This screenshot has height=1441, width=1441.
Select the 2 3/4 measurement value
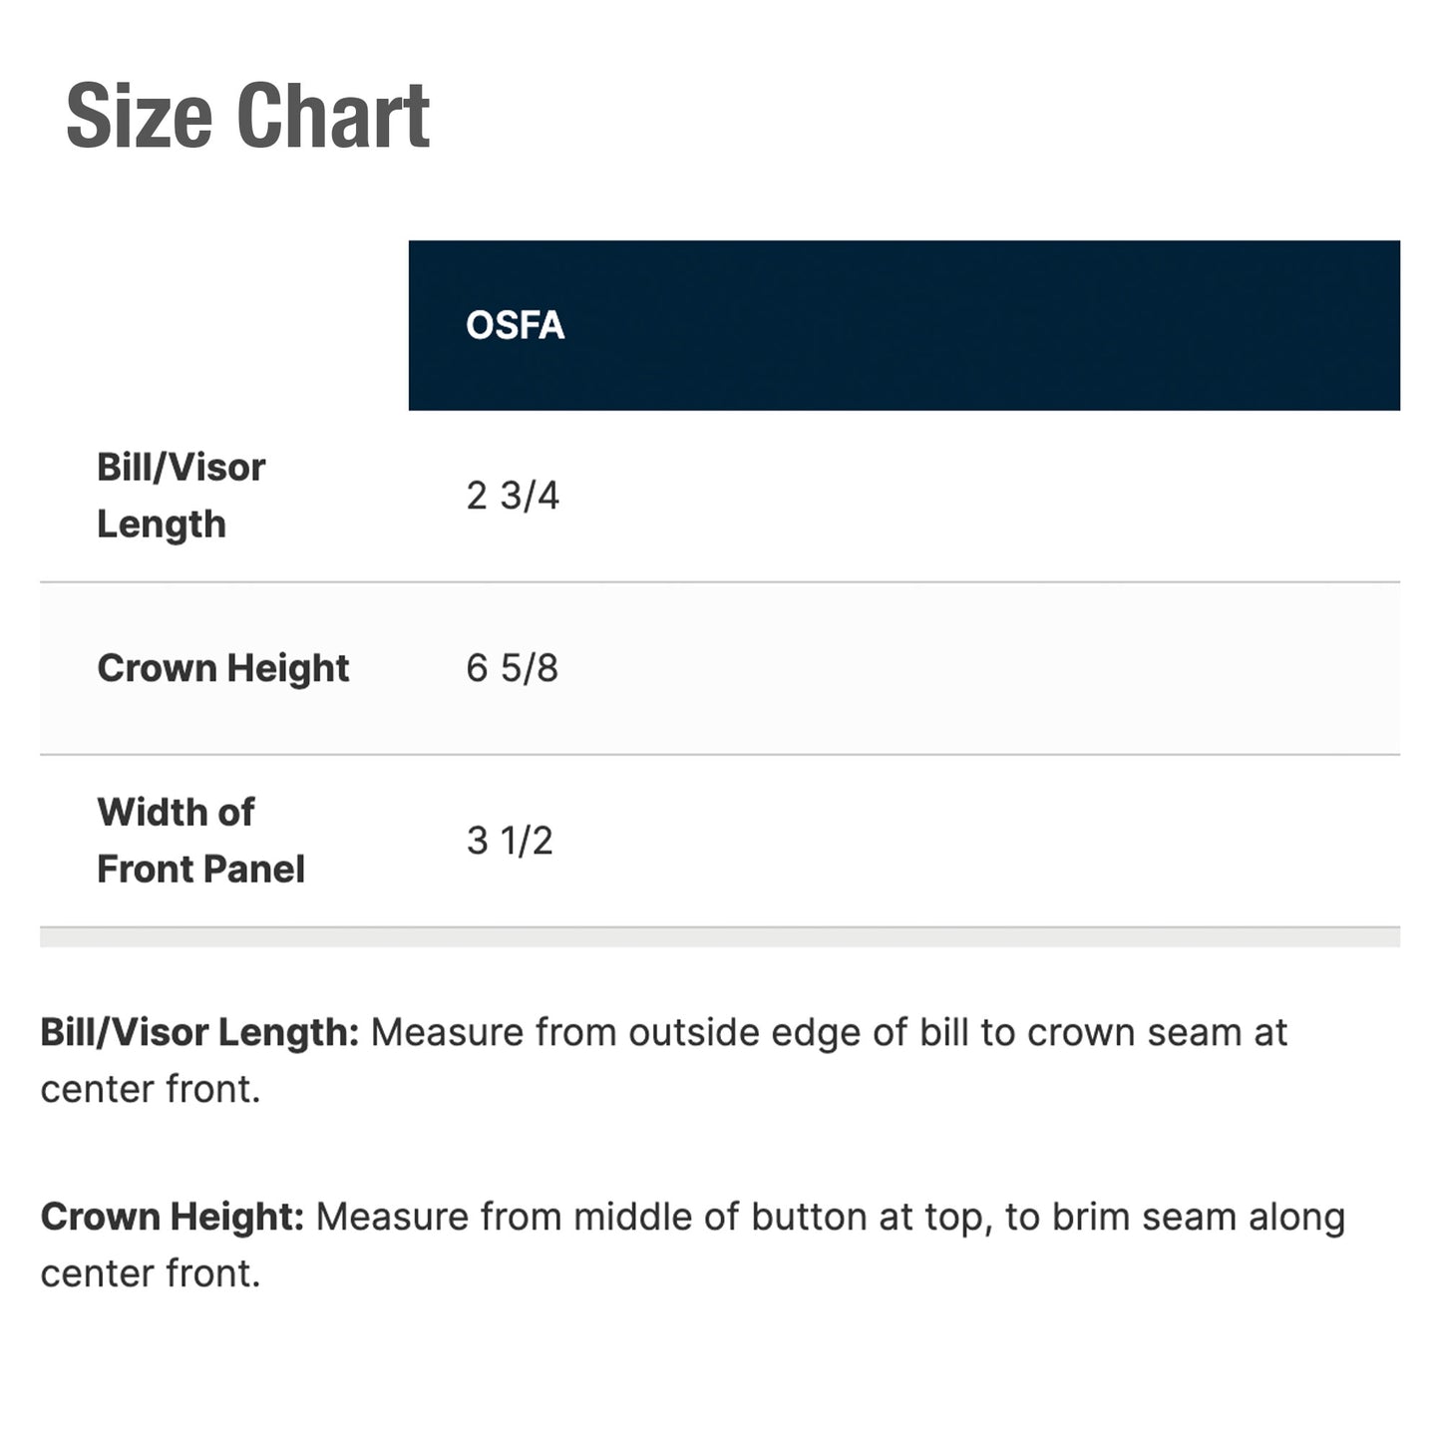[513, 496]
